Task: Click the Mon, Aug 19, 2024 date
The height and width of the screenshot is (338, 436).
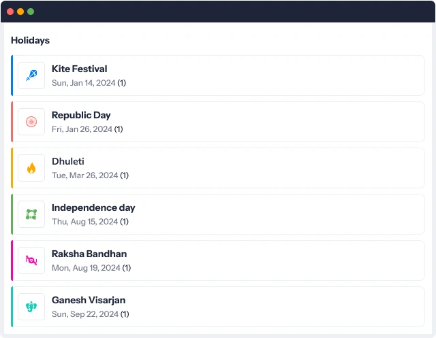Action: (86, 268)
